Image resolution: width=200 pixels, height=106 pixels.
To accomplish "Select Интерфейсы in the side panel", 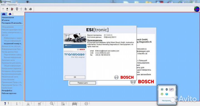I will (7, 91).
